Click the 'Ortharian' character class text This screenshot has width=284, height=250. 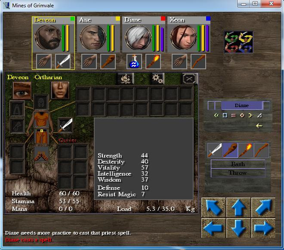pyautogui.click(x=48, y=77)
